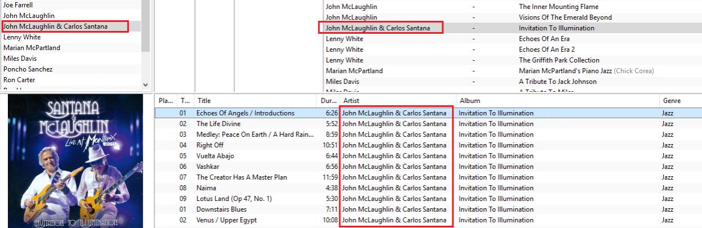This screenshot has height=228, width=702.
Task: Select A Tribute To Jack Johnson album
Action: [x=558, y=82]
